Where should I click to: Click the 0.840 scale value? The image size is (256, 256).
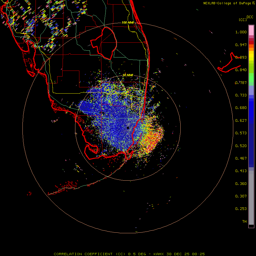pos(241,70)
